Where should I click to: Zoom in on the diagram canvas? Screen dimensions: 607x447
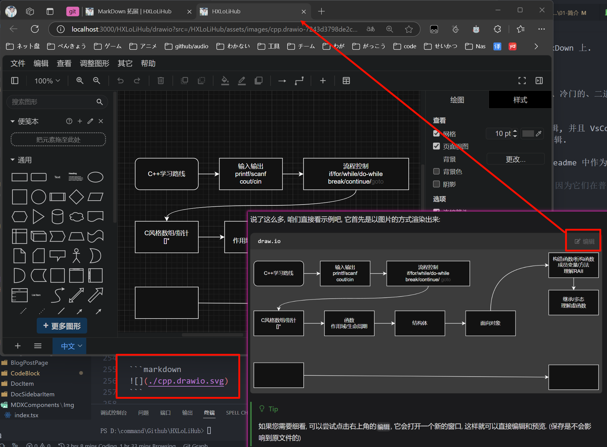click(x=80, y=81)
